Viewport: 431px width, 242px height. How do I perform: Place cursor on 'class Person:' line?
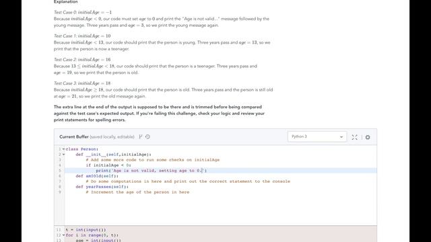coord(82,149)
